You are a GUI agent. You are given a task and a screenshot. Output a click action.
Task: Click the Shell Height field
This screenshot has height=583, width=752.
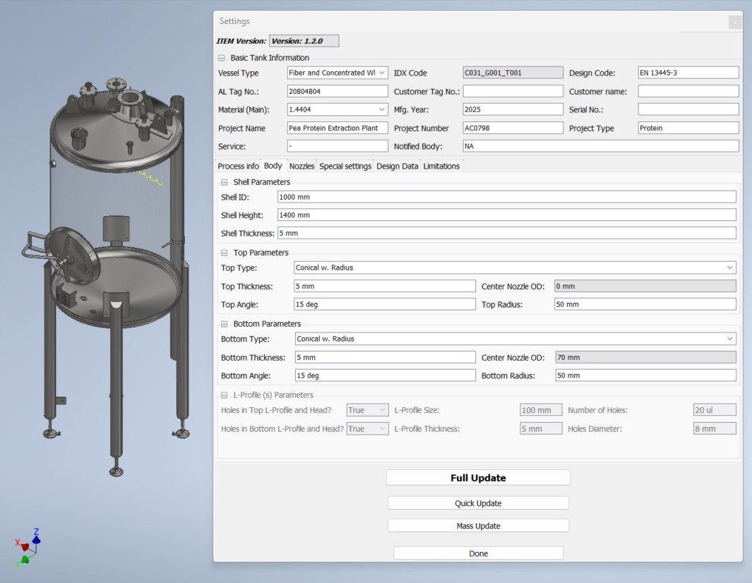point(506,215)
